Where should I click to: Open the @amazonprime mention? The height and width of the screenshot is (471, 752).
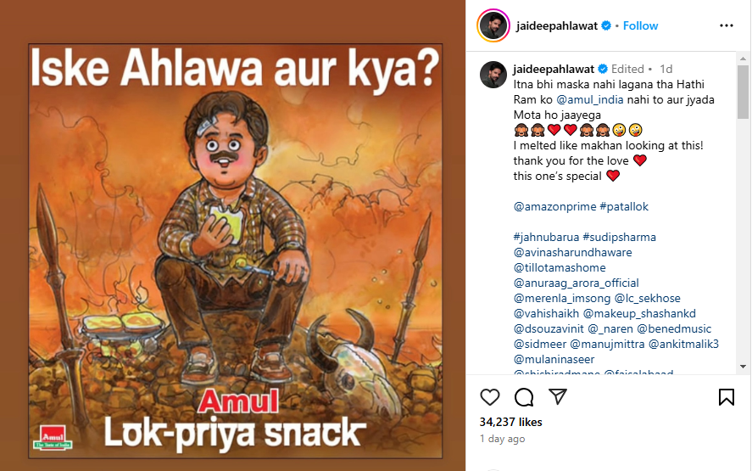(555, 206)
